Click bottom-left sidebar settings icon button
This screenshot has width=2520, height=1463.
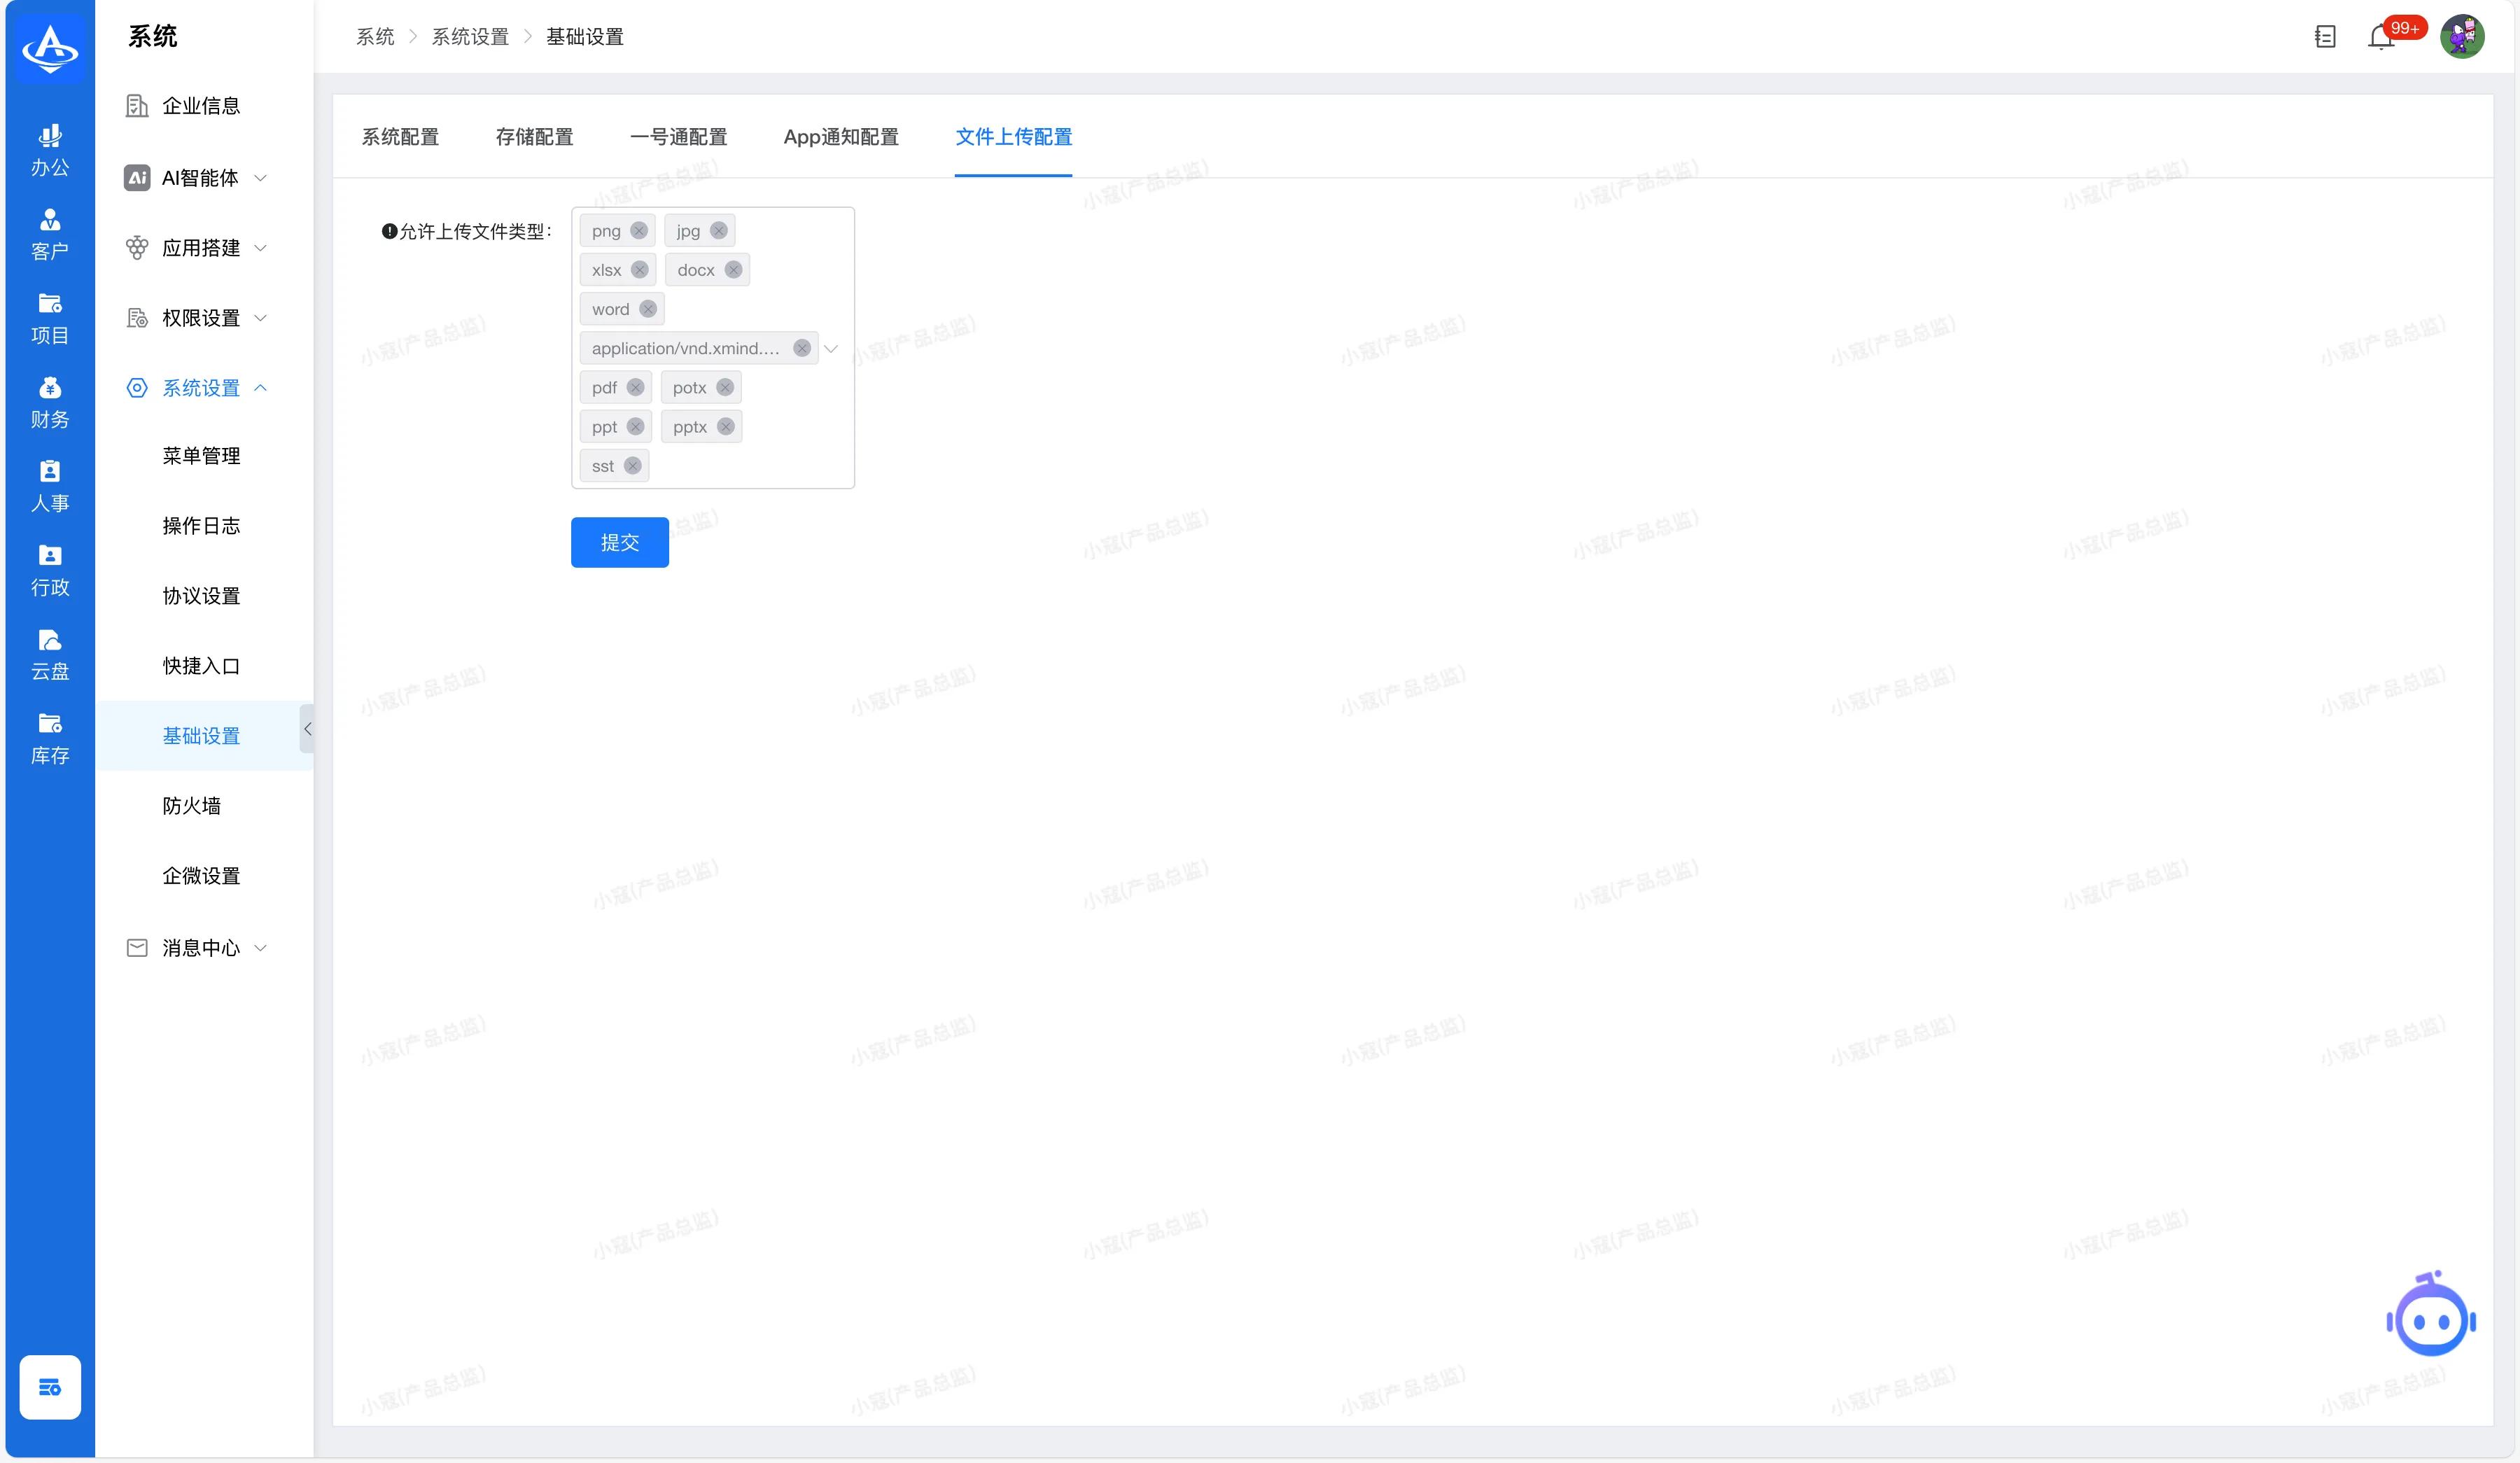[50, 1386]
